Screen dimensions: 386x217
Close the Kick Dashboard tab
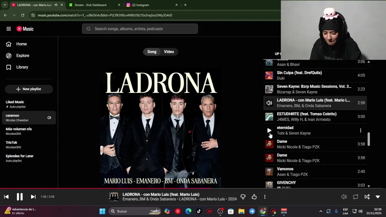click(x=119, y=5)
